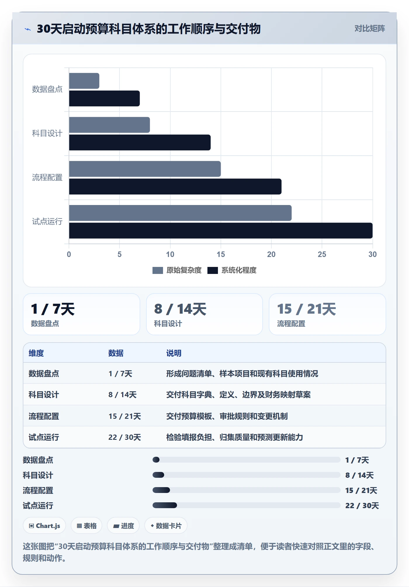Image resolution: width=409 pixels, height=587 pixels.
Task: Select the Chart.js chip
Action: [44, 526]
